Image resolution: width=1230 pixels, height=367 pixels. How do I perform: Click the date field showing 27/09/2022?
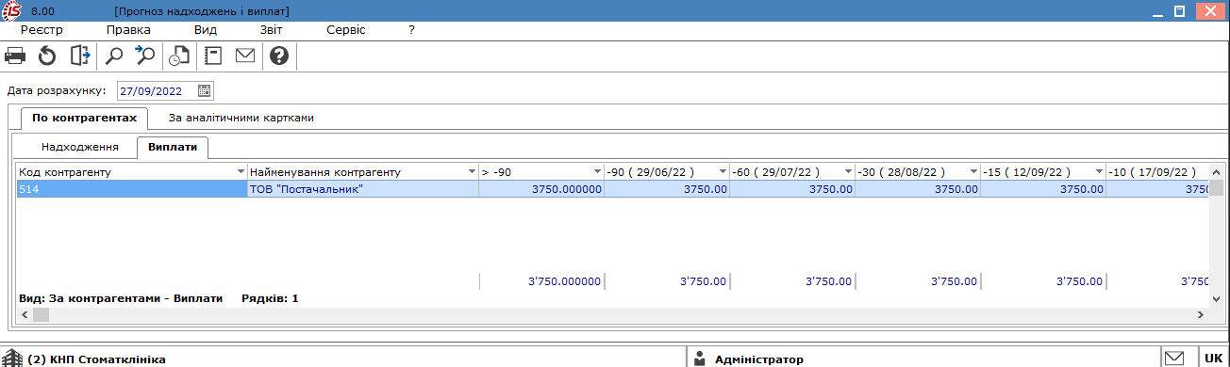[158, 91]
